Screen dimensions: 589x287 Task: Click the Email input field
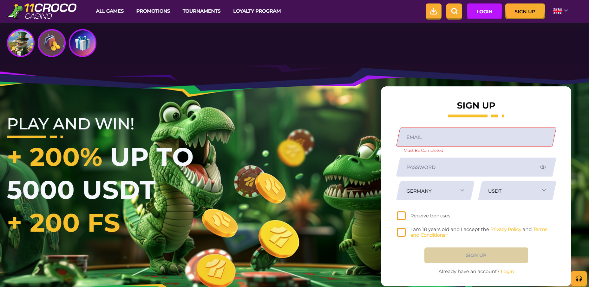click(476, 137)
